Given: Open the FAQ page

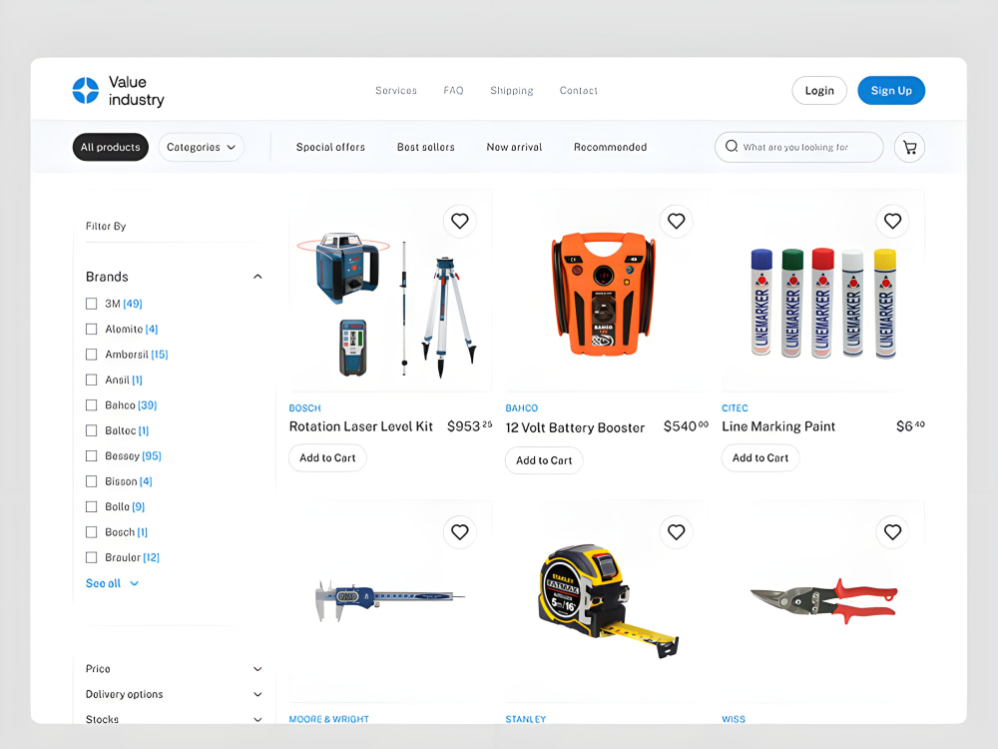Looking at the screenshot, I should (x=453, y=91).
